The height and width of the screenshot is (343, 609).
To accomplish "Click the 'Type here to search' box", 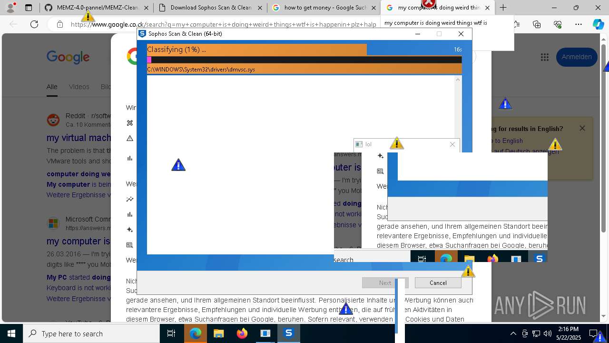I will pyautogui.click(x=91, y=333).
